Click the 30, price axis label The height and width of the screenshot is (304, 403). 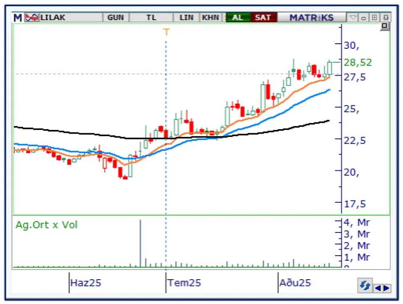click(351, 45)
